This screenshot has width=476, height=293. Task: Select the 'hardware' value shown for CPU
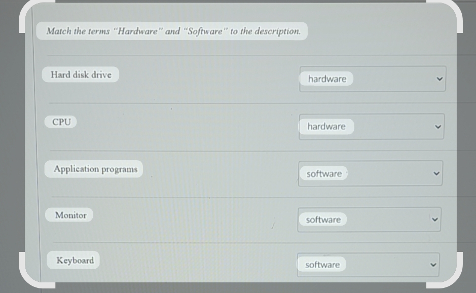pos(326,126)
